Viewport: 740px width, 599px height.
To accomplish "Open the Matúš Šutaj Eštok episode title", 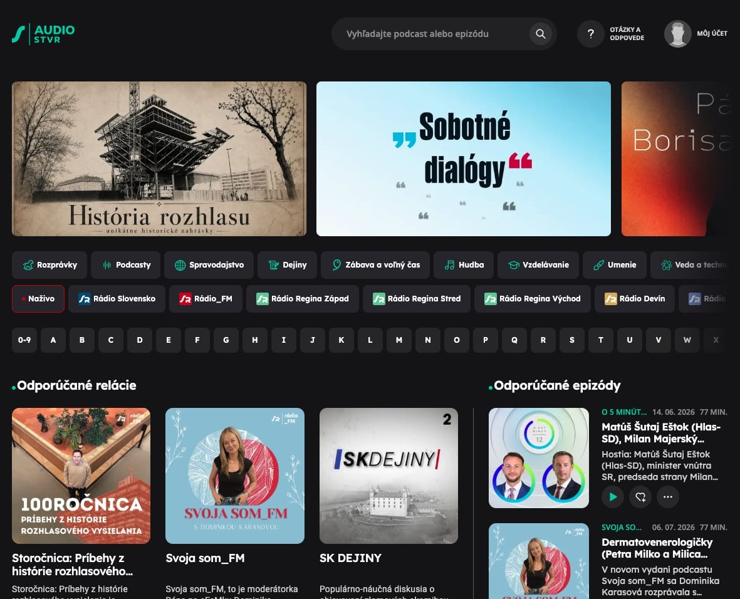I will 660,433.
